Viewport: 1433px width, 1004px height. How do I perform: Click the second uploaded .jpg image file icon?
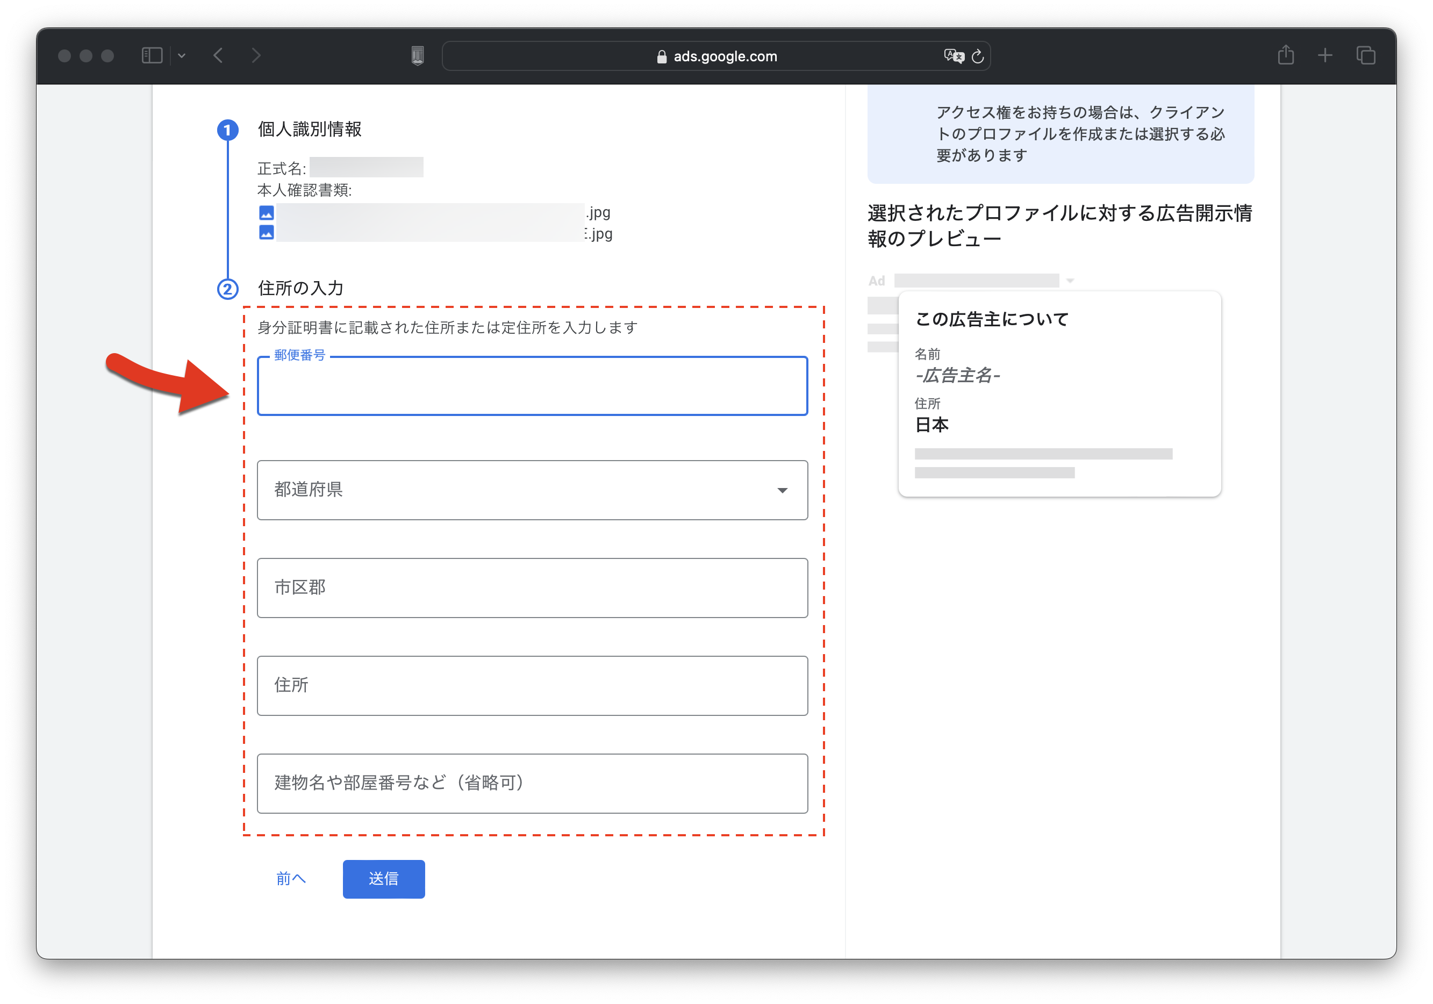267,233
